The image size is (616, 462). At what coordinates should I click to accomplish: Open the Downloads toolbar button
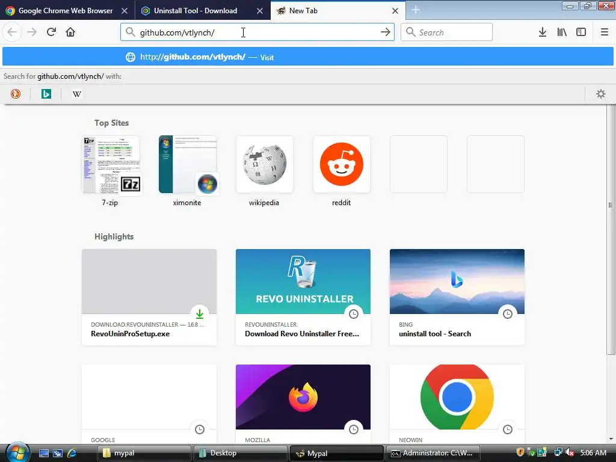pyautogui.click(x=543, y=32)
